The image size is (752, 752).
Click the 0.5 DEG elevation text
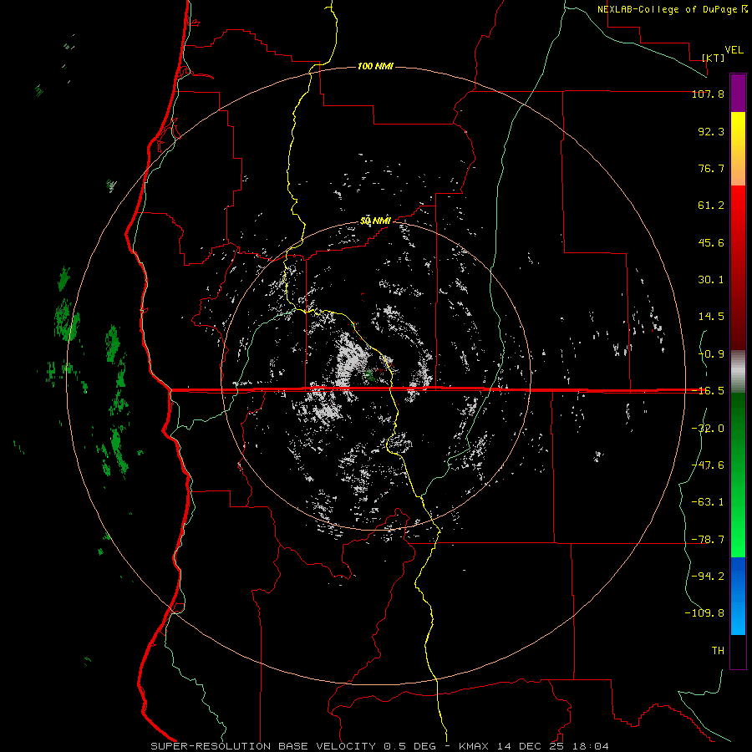410,746
